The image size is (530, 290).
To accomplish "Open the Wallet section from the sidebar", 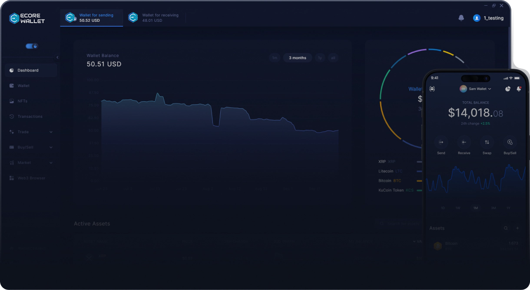I will (x=11, y=86).
